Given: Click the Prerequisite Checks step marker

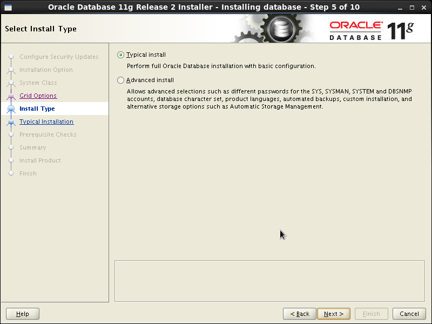Looking at the screenshot, I should 11,134.
